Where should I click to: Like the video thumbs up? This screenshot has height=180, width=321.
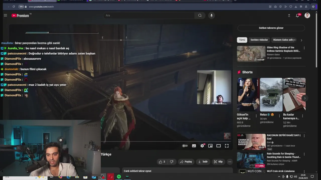point(162,162)
